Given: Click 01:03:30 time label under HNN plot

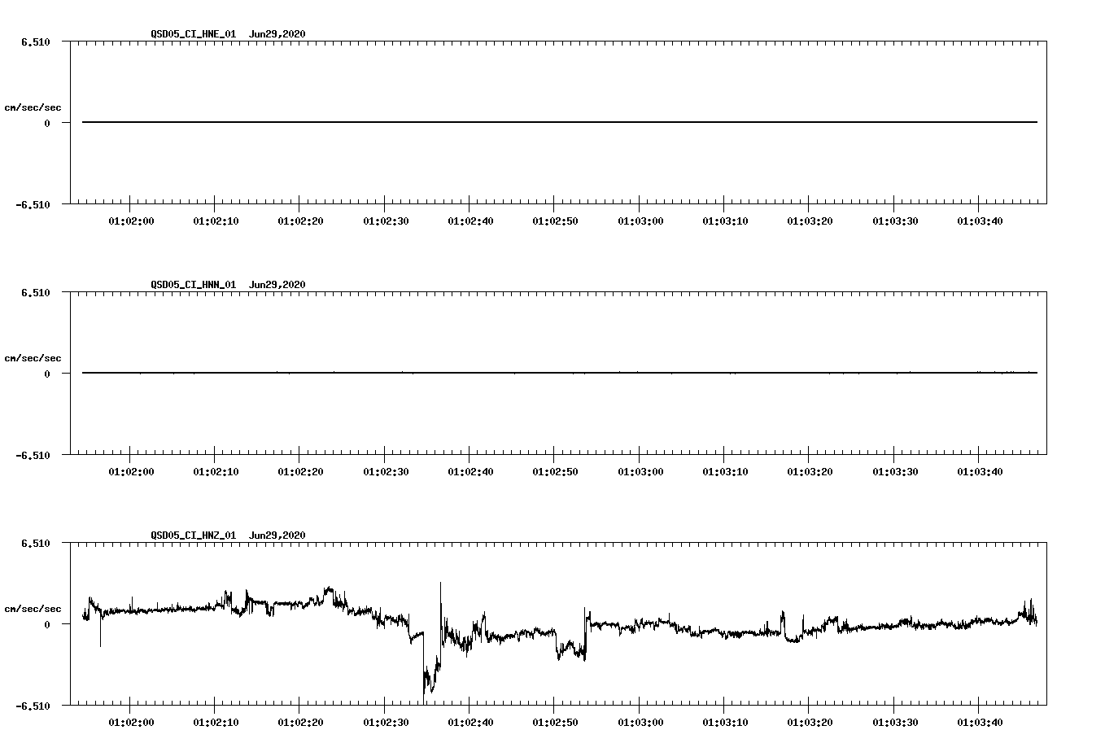Looking at the screenshot, I should coord(895,472).
